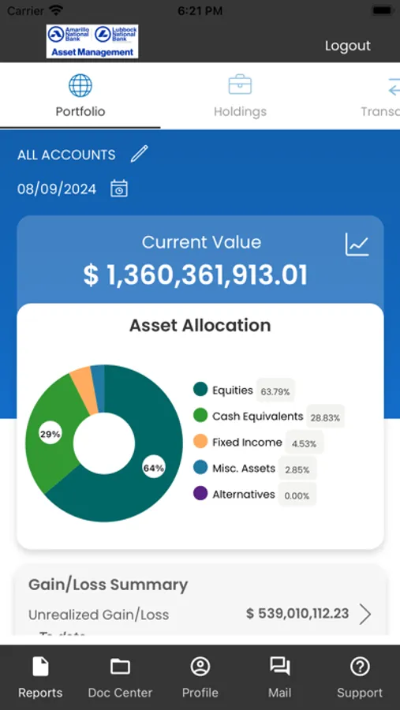Show the line chart for Current Value
The width and height of the screenshot is (400, 710).
point(357,244)
